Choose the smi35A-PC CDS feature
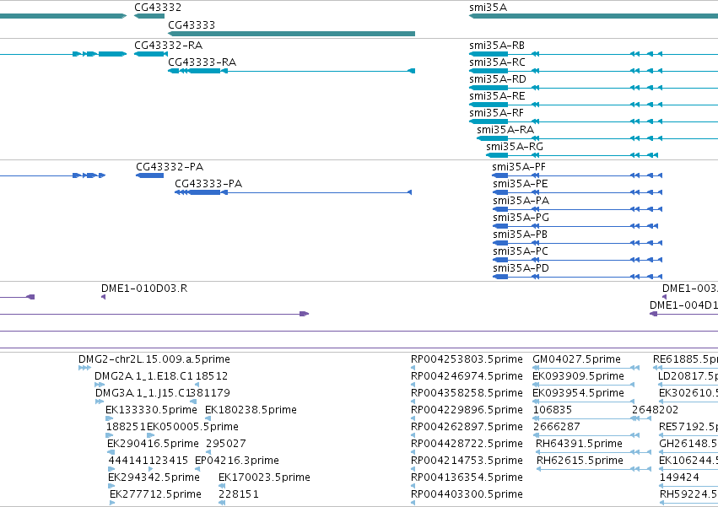 (x=521, y=251)
